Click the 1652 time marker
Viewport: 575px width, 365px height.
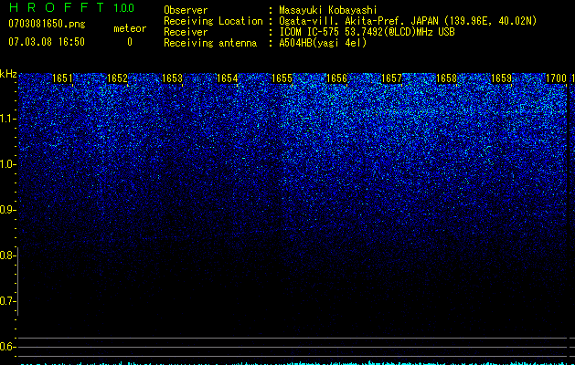click(117, 78)
